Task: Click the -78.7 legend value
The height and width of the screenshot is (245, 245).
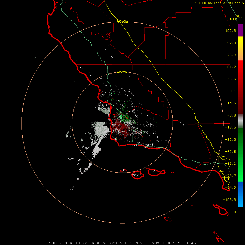Action: (x=231, y=176)
